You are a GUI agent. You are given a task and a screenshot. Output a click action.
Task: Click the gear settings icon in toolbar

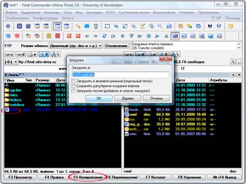coord(8,26)
